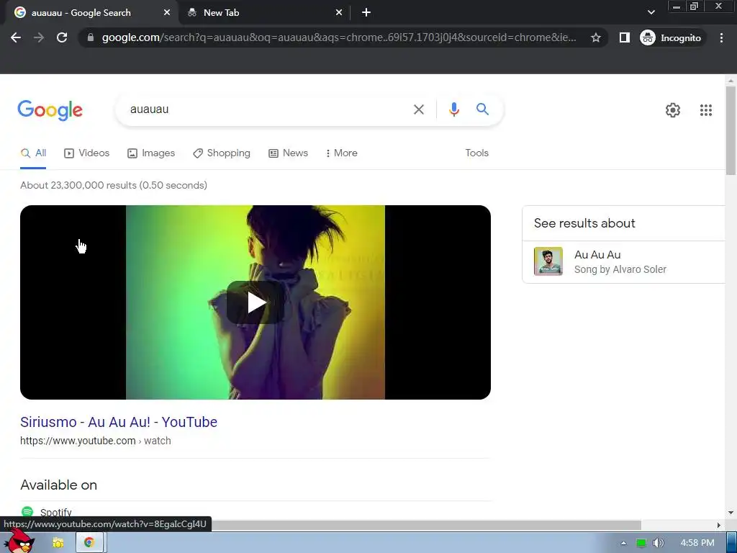Viewport: 737px width, 553px height.
Task: Click the See results about heading
Action: (x=584, y=223)
